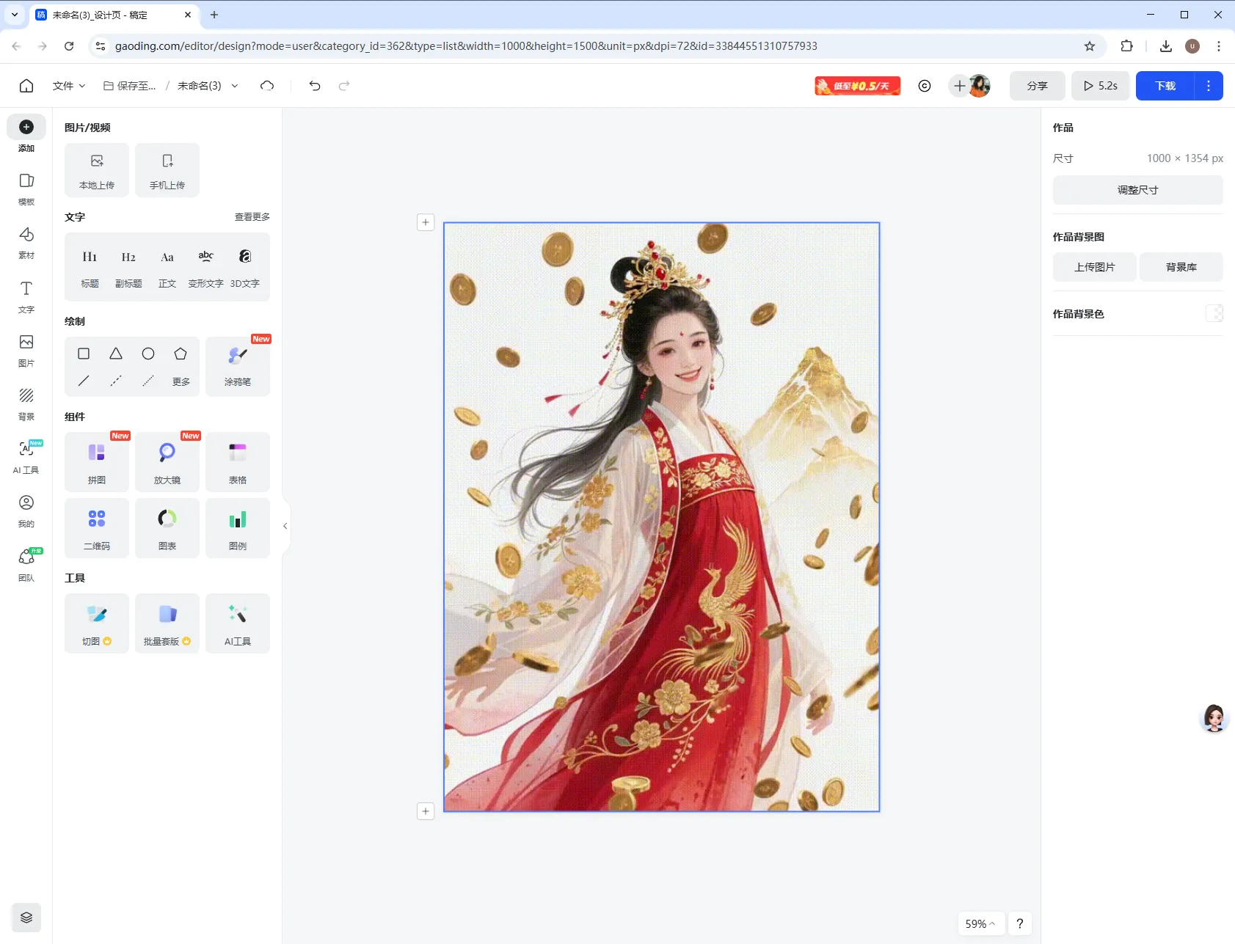Open the 作品背景色 color swatch

tap(1214, 314)
